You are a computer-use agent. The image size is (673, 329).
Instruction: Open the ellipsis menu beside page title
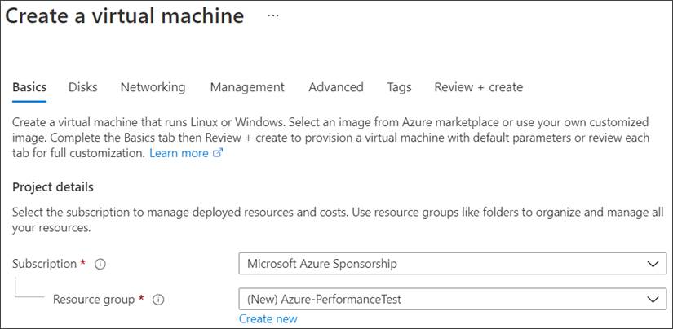pos(273,15)
